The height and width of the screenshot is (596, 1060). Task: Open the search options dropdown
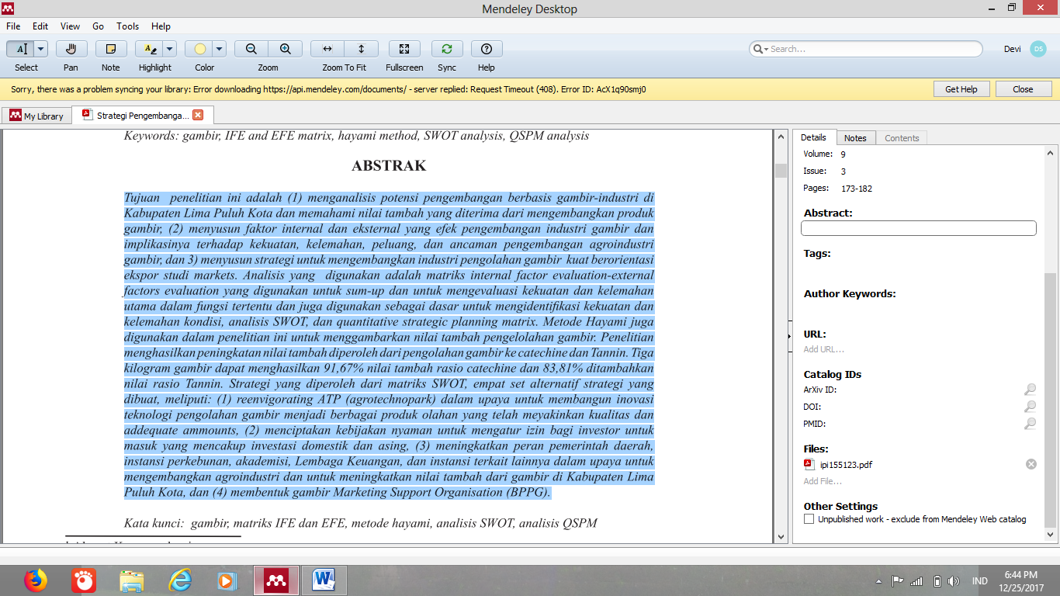tap(761, 49)
